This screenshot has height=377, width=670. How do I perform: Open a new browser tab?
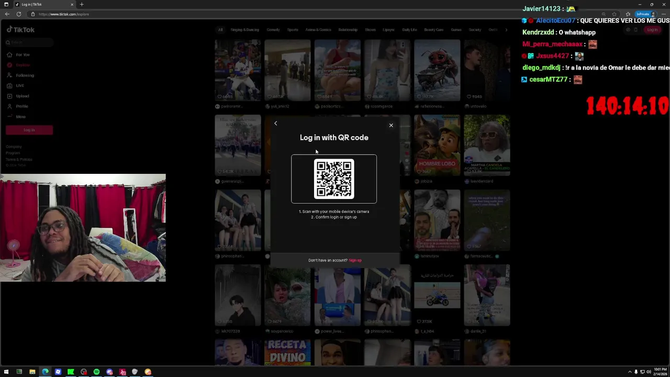pos(82,4)
